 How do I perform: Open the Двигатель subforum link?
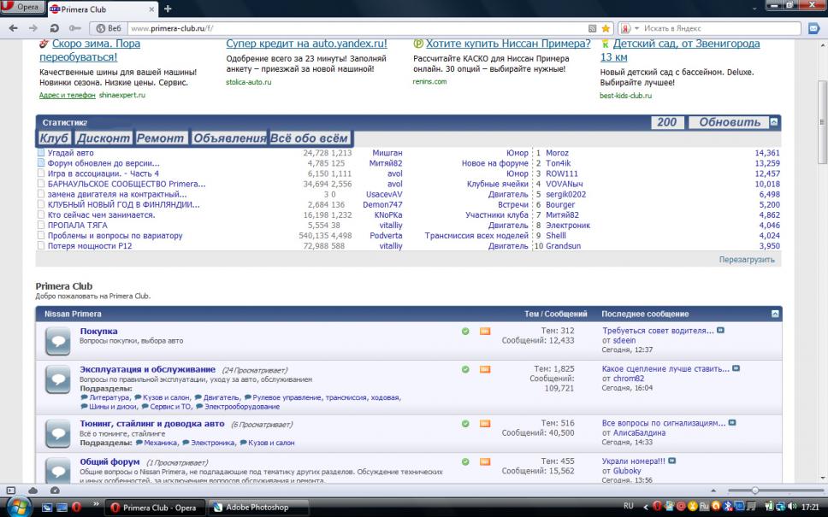221,397
